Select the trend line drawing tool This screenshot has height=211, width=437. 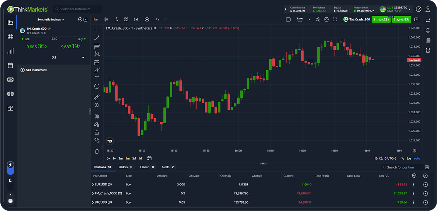pyautogui.click(x=97, y=37)
